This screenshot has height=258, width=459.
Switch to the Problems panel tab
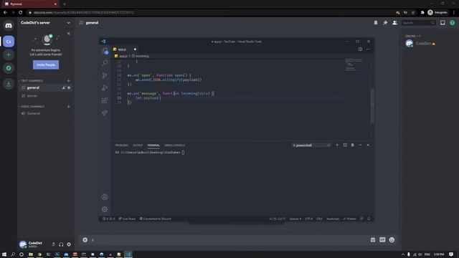pyautogui.click(x=121, y=145)
